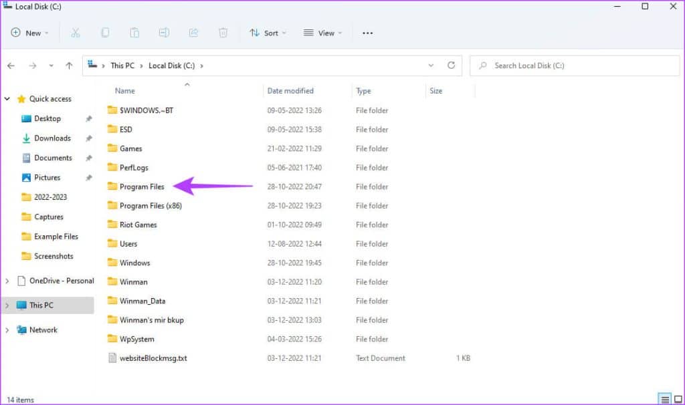Open the See more ellipsis menu
The image size is (685, 405).
click(367, 33)
